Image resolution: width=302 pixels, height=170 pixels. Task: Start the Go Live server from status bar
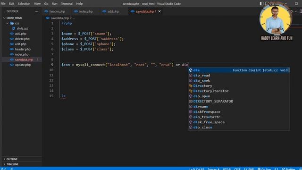[x=264, y=169]
